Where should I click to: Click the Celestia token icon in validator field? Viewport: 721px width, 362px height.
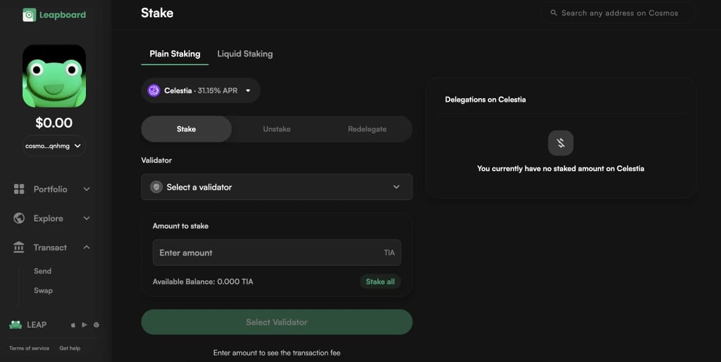pos(156,187)
